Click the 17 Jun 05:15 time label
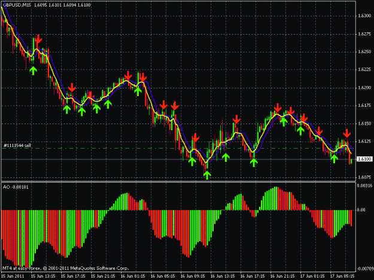 click(342, 276)
